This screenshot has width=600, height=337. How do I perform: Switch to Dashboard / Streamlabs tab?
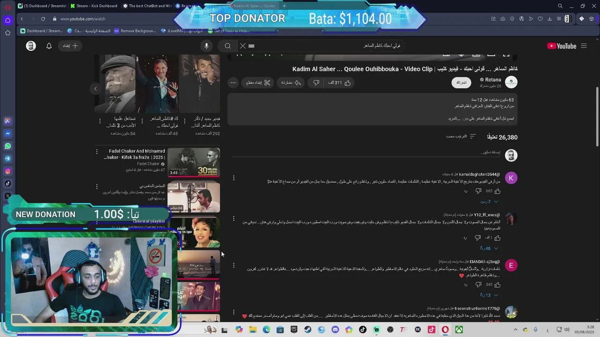tap(41, 6)
